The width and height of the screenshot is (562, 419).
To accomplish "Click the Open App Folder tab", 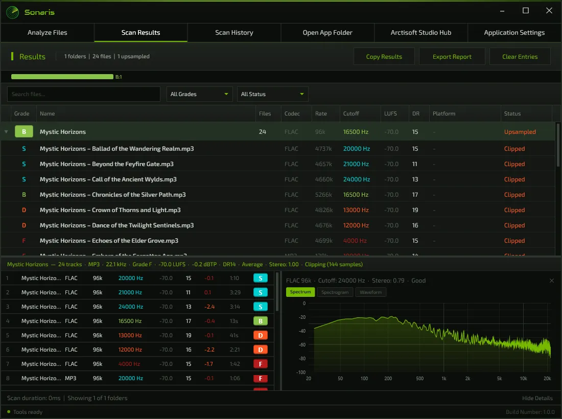I will pyautogui.click(x=327, y=33).
